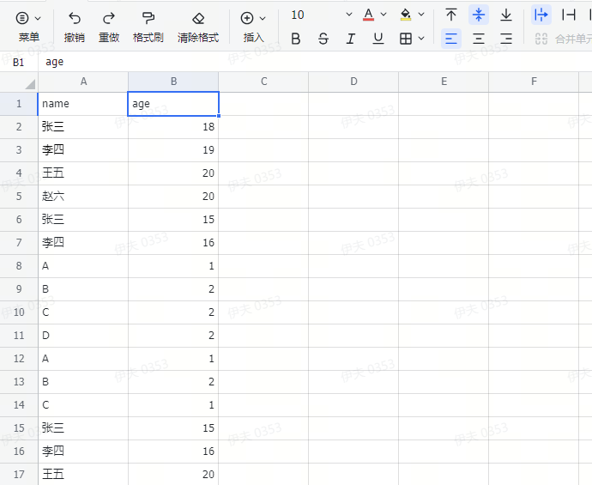Screen dimensions: 592x485
Task: Click cell D in row 11
Action: (x=83, y=336)
